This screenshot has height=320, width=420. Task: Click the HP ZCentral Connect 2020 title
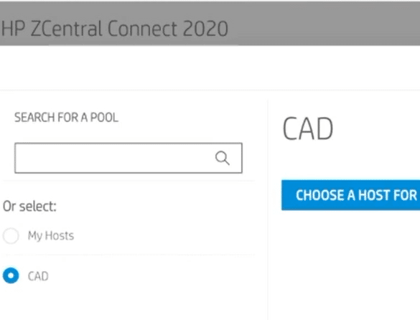pos(115,29)
